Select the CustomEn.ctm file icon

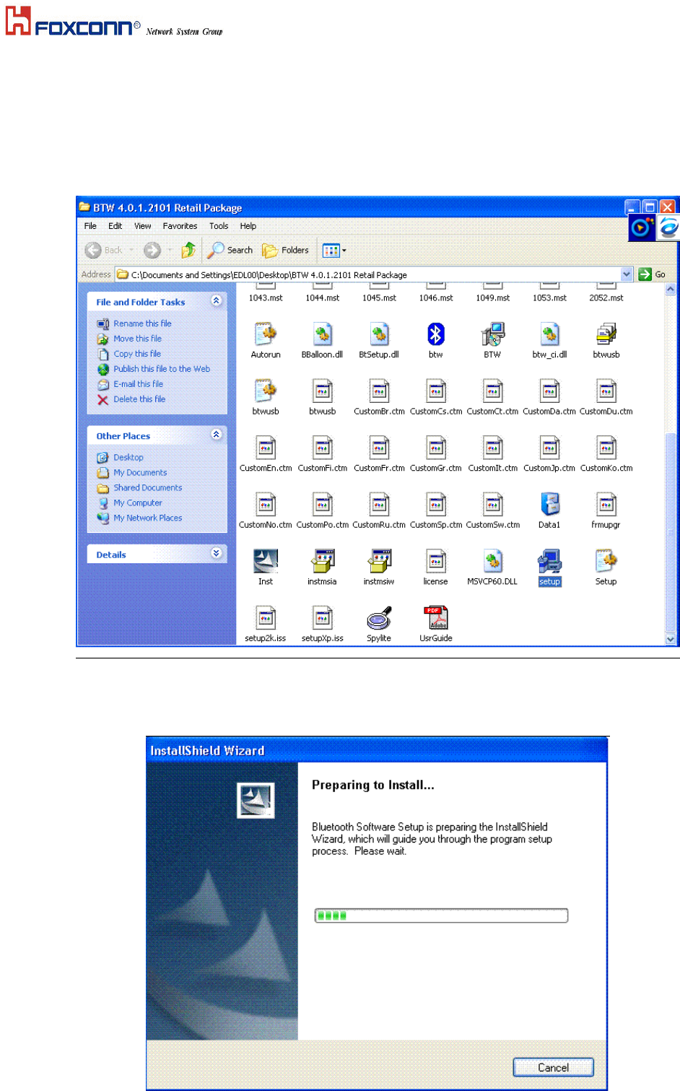click(266, 448)
